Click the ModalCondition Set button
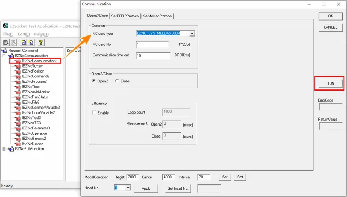 [x=225, y=177]
